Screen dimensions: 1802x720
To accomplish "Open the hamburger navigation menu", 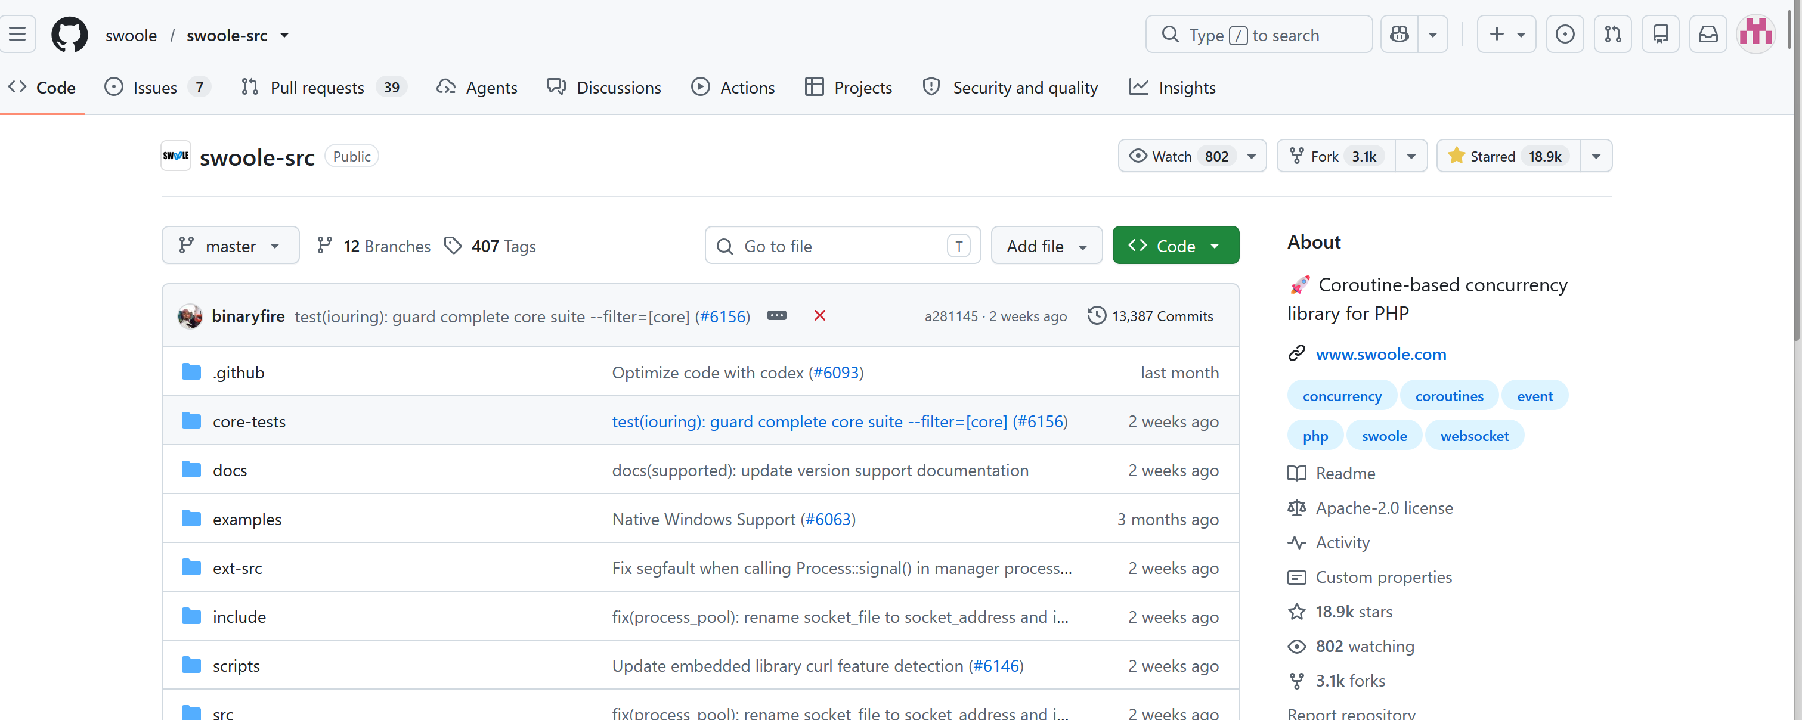I will point(17,34).
